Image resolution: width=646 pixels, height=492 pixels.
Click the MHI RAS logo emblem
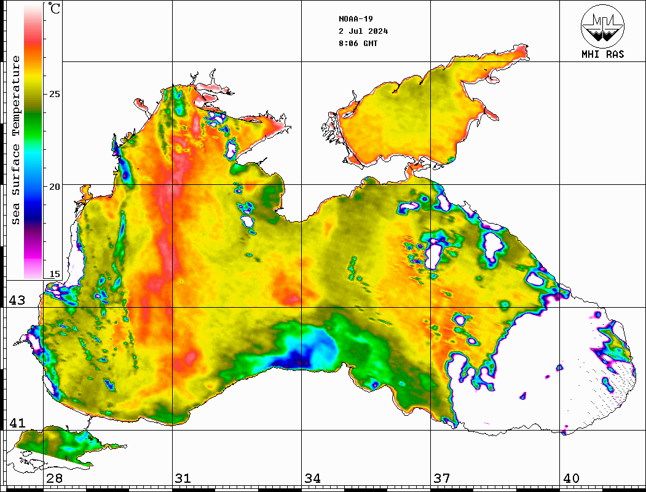pyautogui.click(x=602, y=26)
